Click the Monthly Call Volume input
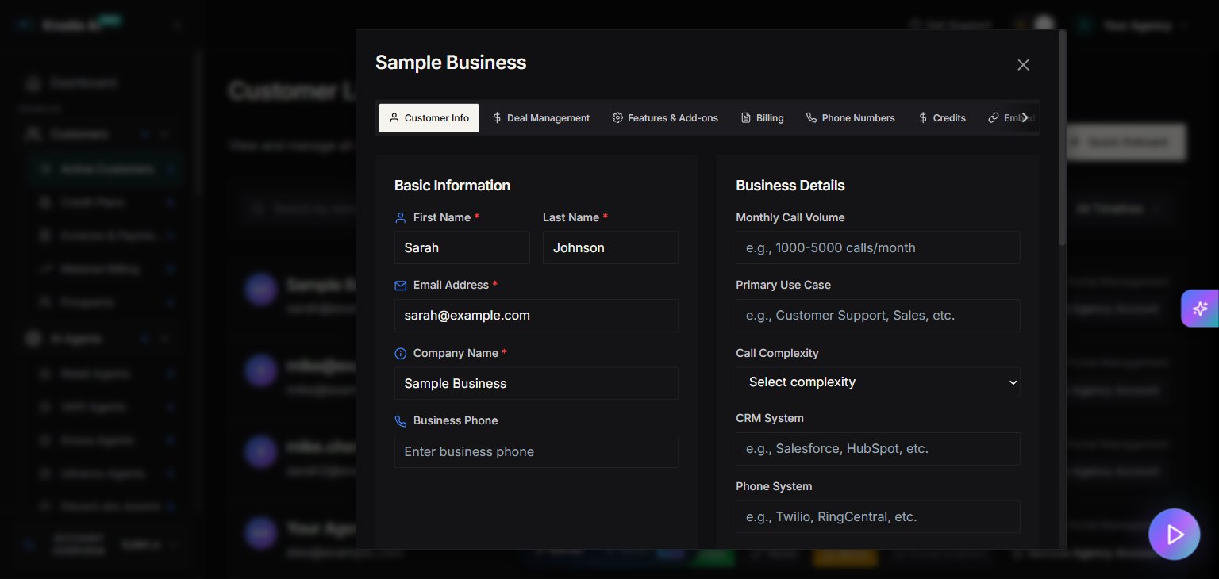 pyautogui.click(x=878, y=247)
